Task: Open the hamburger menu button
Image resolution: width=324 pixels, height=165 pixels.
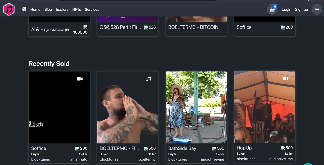Action: pos(317,10)
